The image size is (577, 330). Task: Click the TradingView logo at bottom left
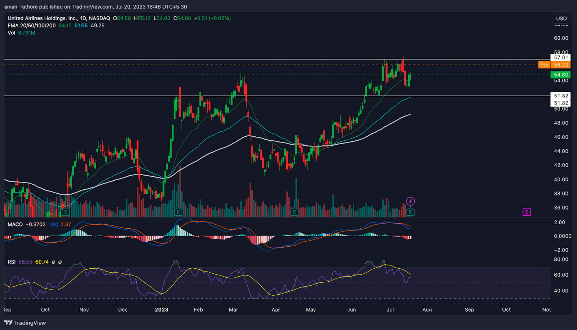point(25,323)
